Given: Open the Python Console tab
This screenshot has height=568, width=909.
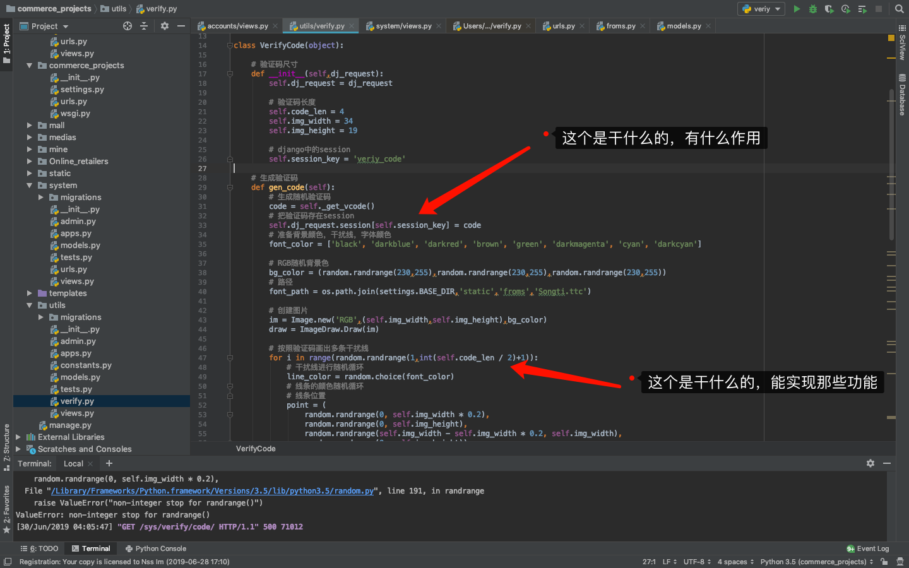Looking at the screenshot, I should (x=156, y=548).
